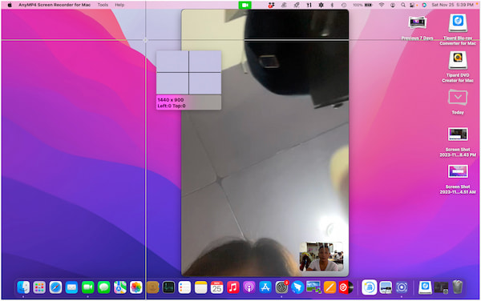
Task: Open Music app in the dock
Action: [232, 287]
